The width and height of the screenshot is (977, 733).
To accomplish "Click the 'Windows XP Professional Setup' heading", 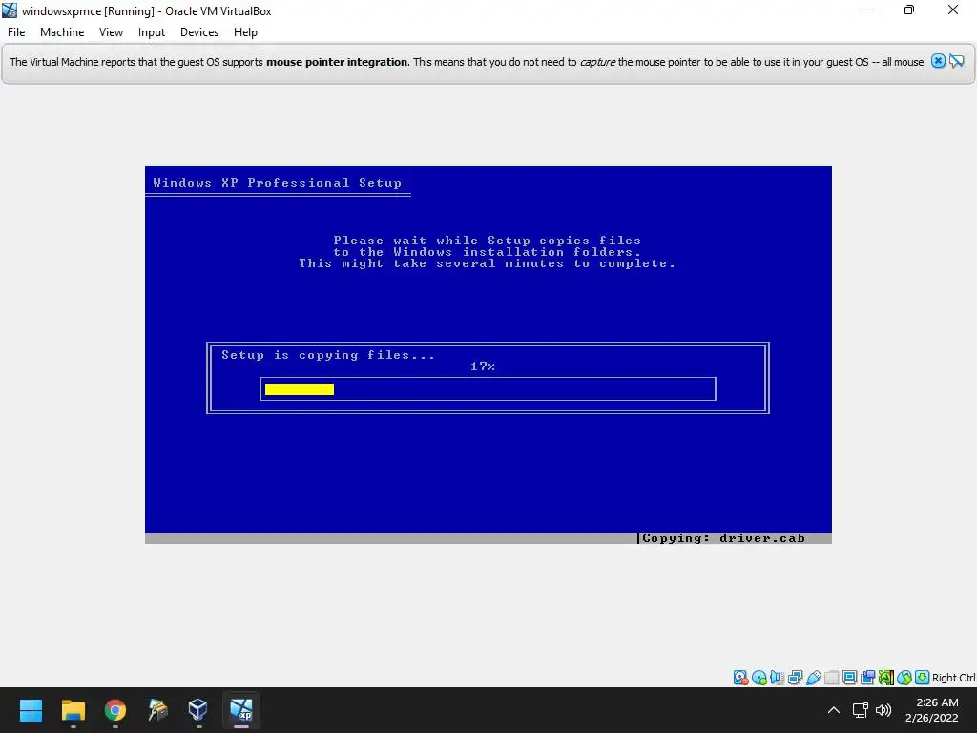I will (278, 183).
